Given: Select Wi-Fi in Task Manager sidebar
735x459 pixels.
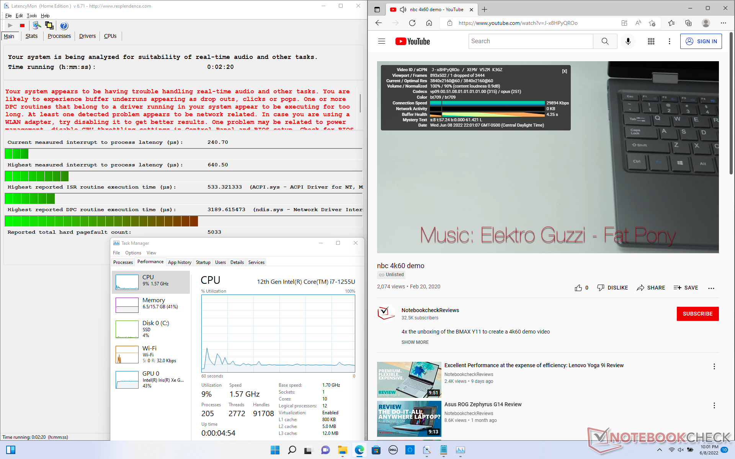Looking at the screenshot, I should click(x=151, y=354).
